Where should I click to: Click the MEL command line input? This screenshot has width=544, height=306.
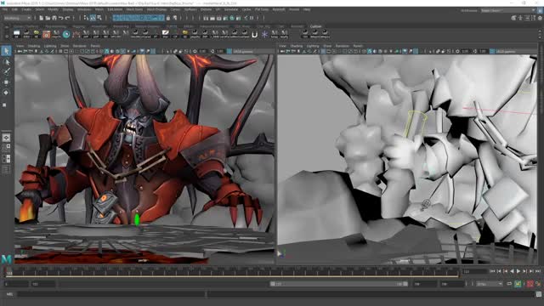[111, 294]
